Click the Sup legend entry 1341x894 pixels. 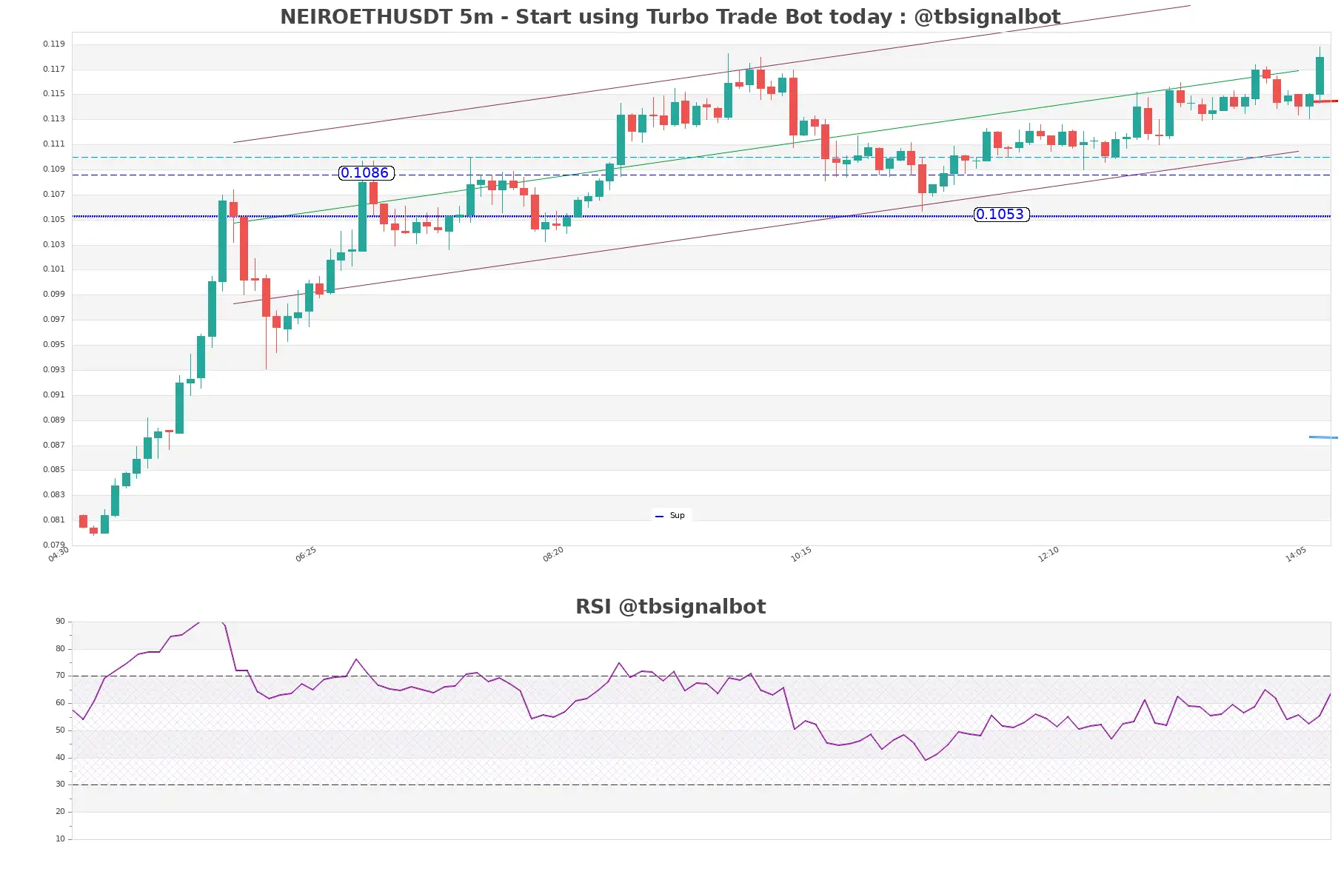tap(671, 516)
